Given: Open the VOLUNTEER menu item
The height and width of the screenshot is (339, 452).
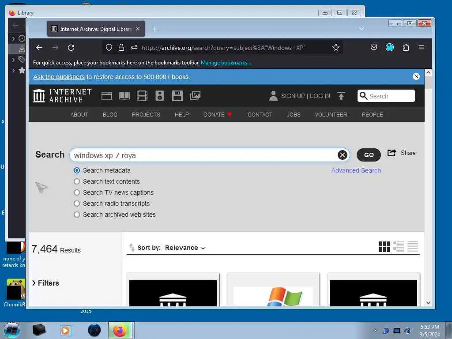Looking at the screenshot, I should click(331, 114).
